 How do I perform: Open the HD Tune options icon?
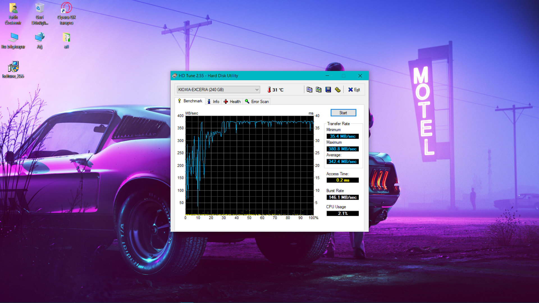pyautogui.click(x=337, y=89)
